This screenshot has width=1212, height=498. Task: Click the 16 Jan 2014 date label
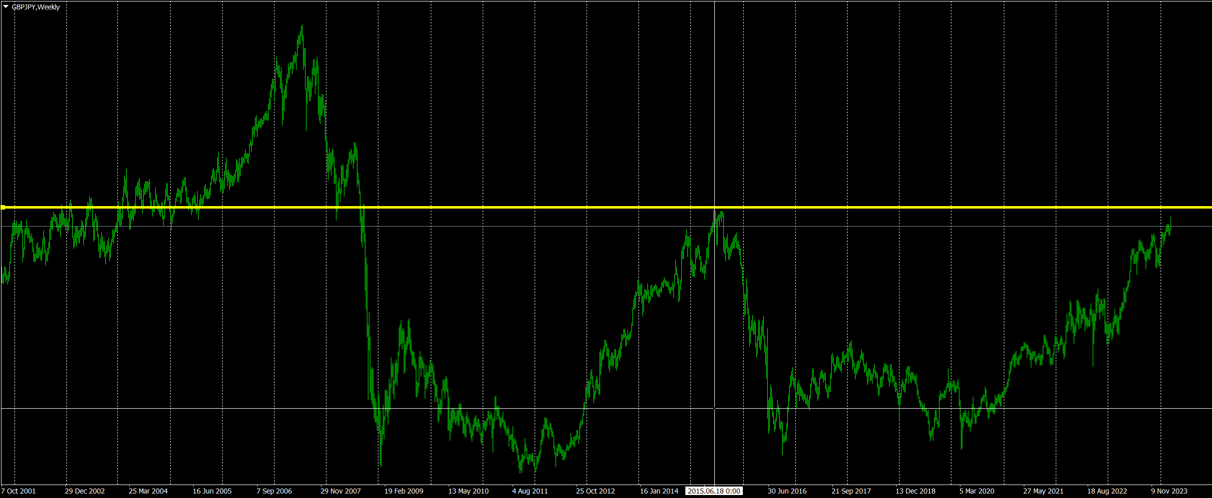click(659, 491)
